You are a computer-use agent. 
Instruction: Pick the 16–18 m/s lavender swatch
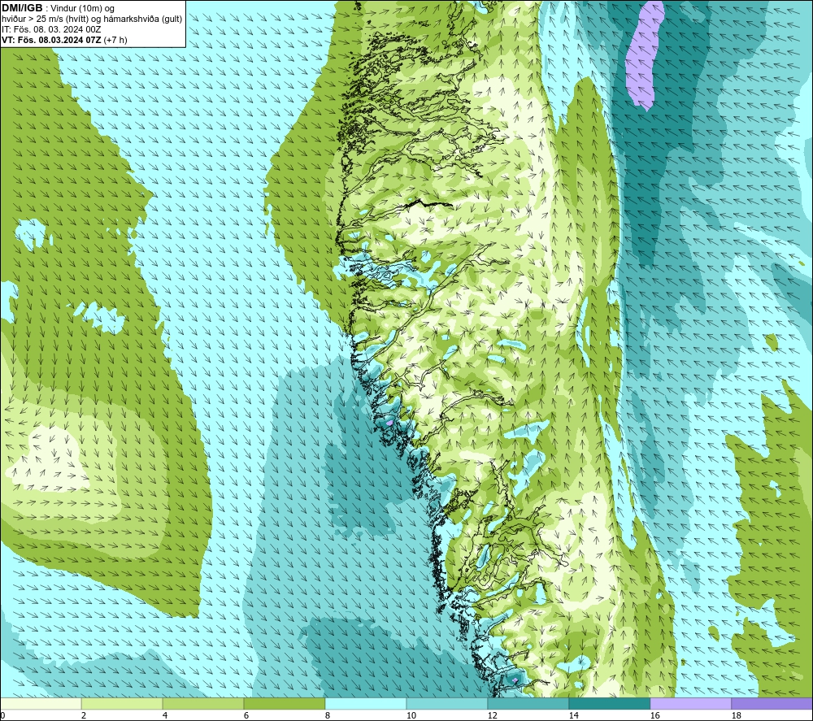[690, 703]
